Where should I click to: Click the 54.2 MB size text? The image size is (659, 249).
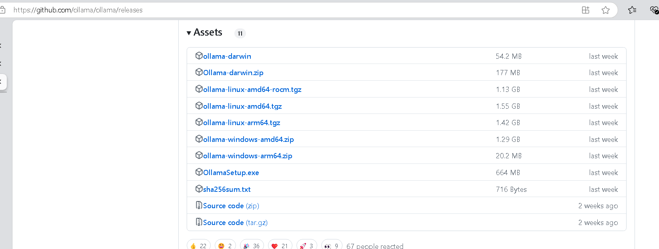pos(509,56)
